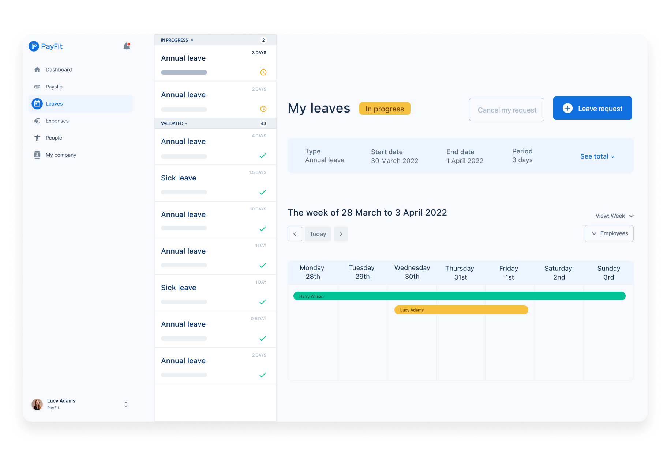
Task: Open the View: Week dropdown
Action: pyautogui.click(x=614, y=216)
